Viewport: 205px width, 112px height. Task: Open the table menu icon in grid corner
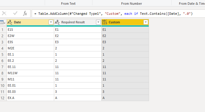pyautogui.click(x=3, y=22)
